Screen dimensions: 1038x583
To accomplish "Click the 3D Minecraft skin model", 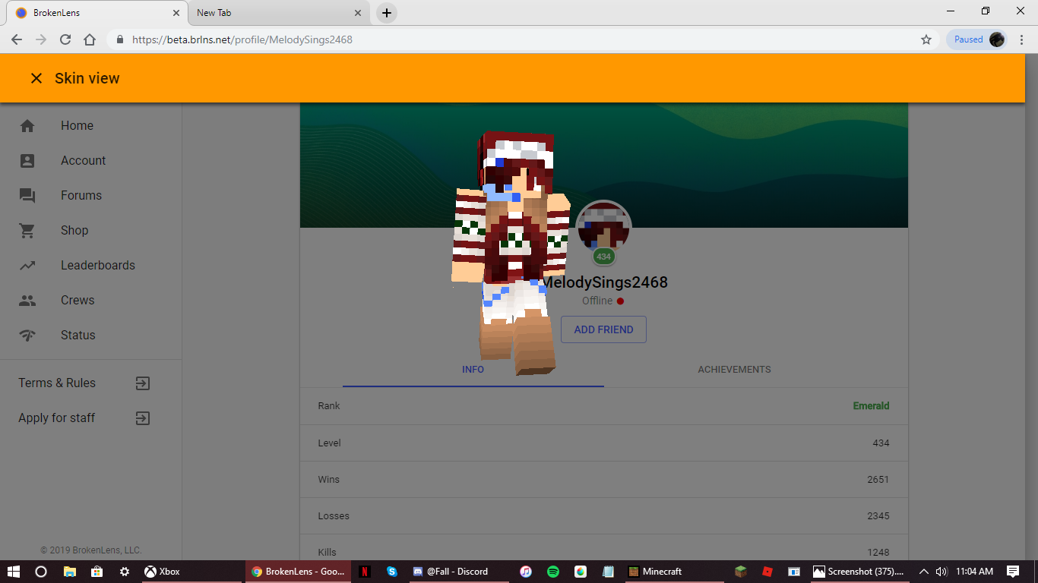I will [x=510, y=253].
